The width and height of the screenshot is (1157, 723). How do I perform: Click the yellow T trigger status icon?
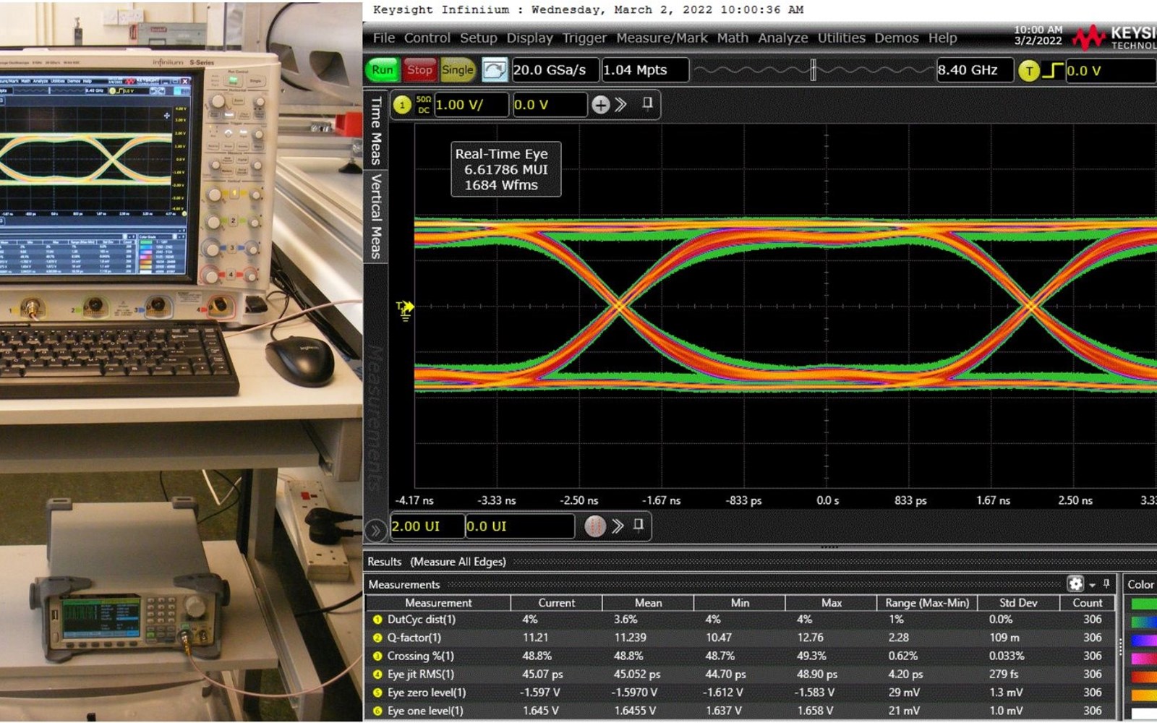pos(1029,70)
